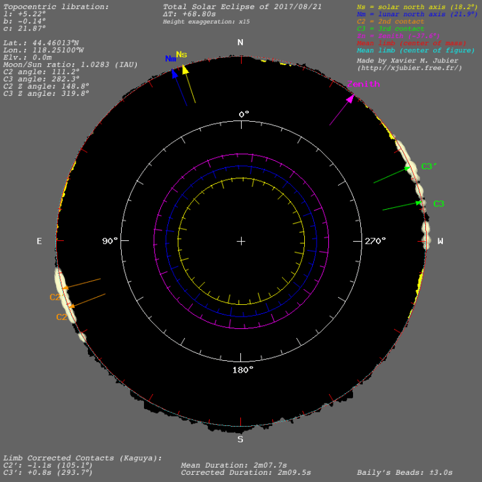Click the green C3 label near W
482x482 pixels.
tap(438, 204)
